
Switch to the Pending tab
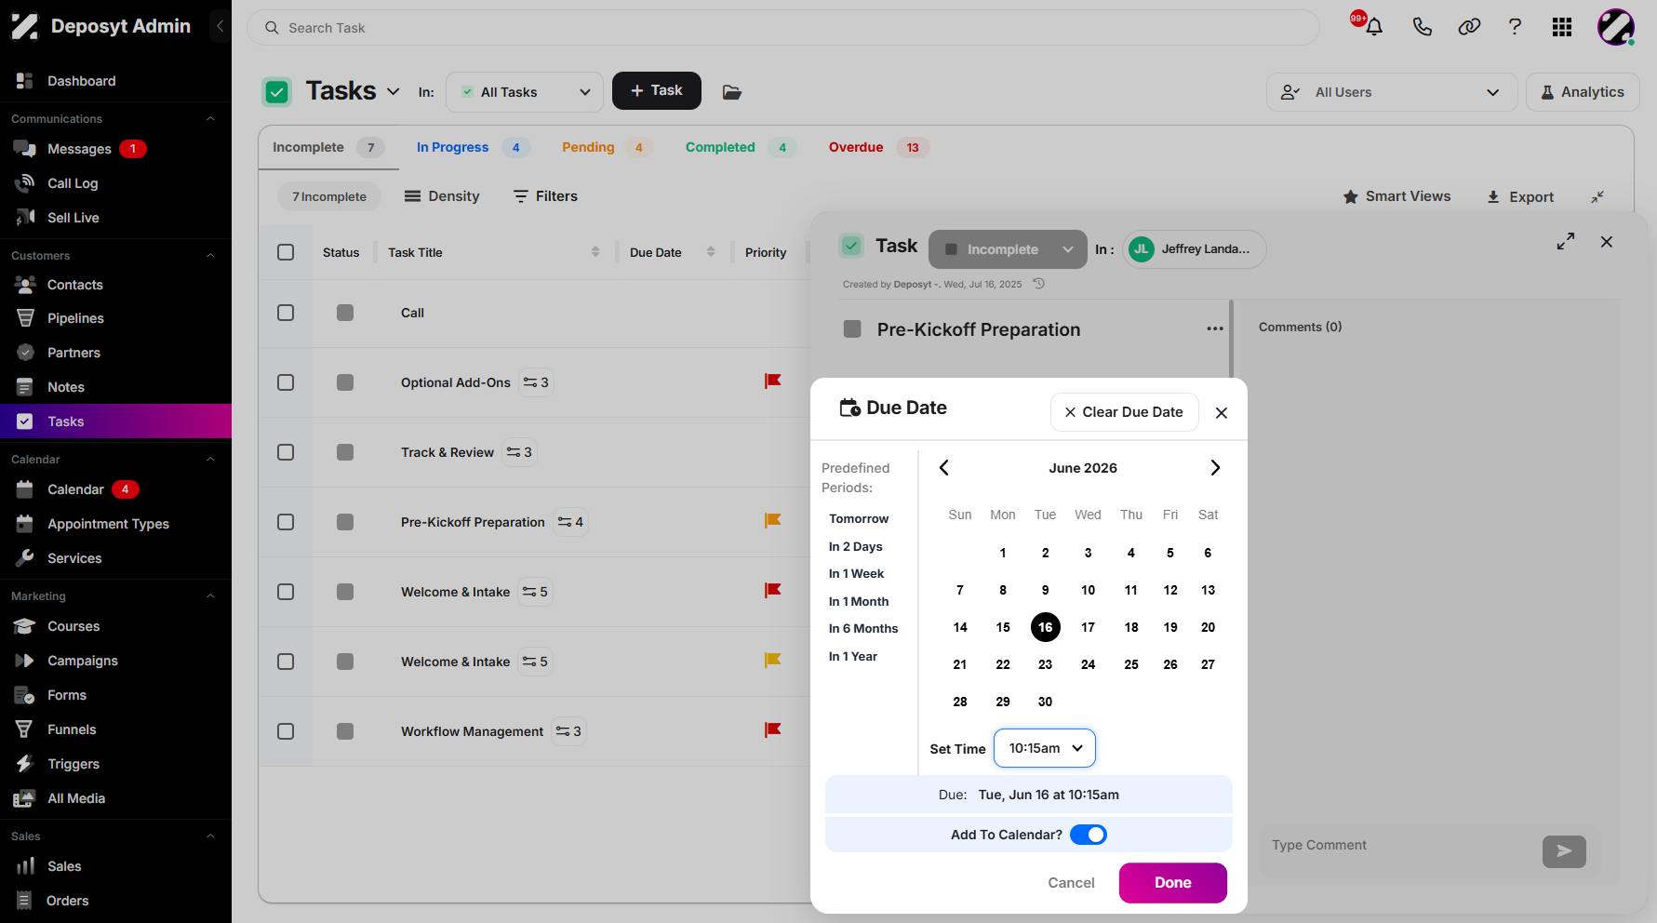[x=606, y=147]
